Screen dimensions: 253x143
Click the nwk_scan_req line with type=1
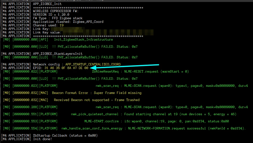[x=125, y=86]
